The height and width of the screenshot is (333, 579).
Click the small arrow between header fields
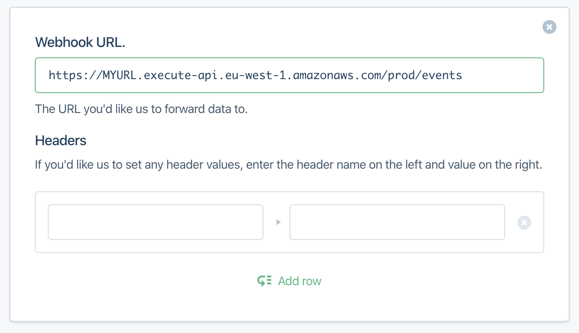[278, 222]
